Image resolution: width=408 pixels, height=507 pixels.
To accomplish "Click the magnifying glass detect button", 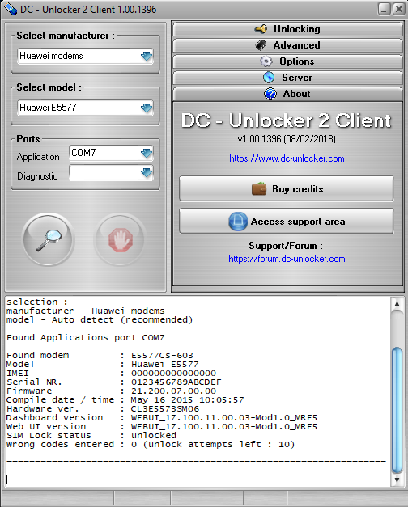I will 49,239.
